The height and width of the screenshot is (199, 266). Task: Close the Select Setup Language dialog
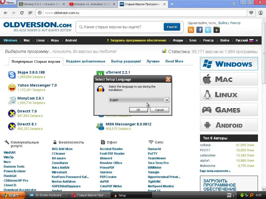coord(168,79)
